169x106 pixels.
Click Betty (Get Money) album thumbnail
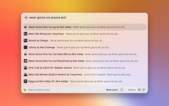(x=25, y=34)
